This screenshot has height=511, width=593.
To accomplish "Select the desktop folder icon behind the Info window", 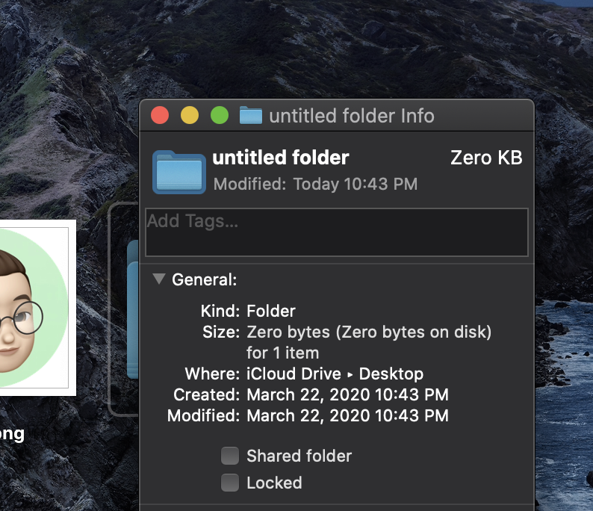I will pyautogui.click(x=132, y=309).
